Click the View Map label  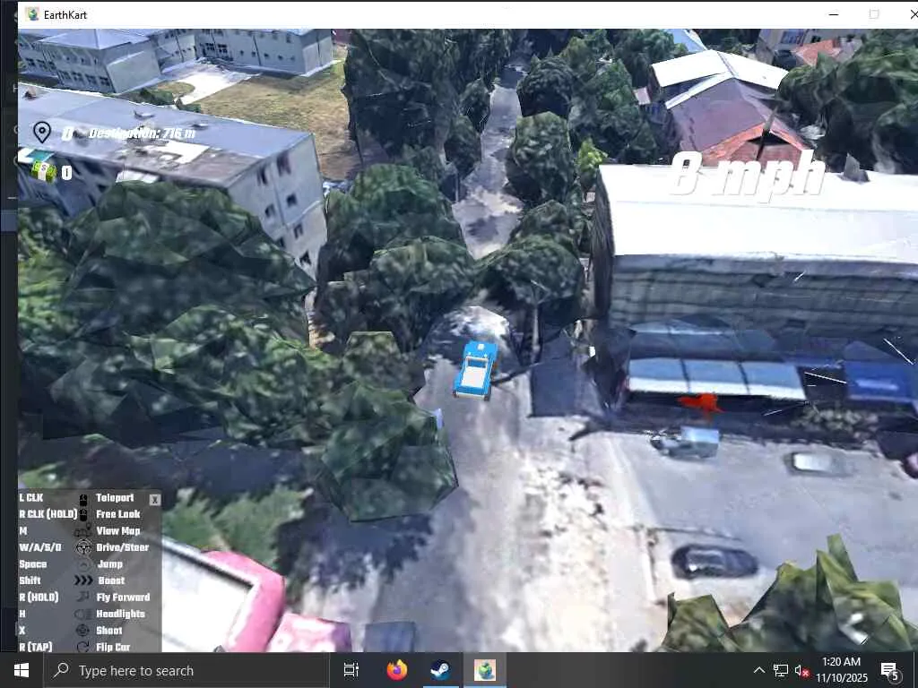pos(118,531)
